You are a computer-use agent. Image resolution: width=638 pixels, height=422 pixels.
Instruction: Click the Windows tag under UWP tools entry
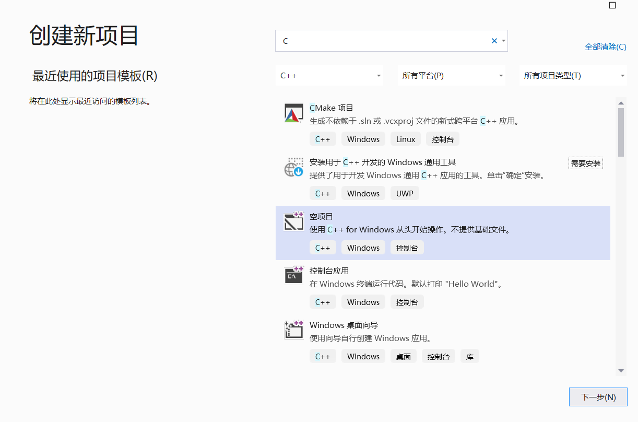pos(363,193)
